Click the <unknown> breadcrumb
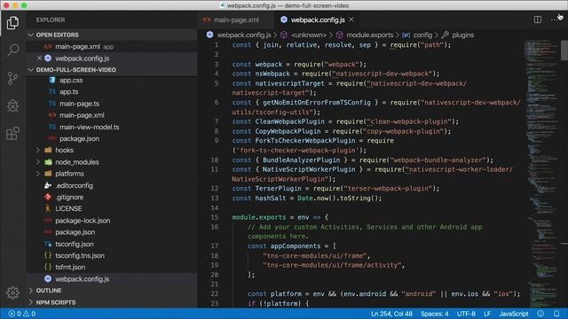Viewport: 568px width, 319px height. (x=309, y=35)
